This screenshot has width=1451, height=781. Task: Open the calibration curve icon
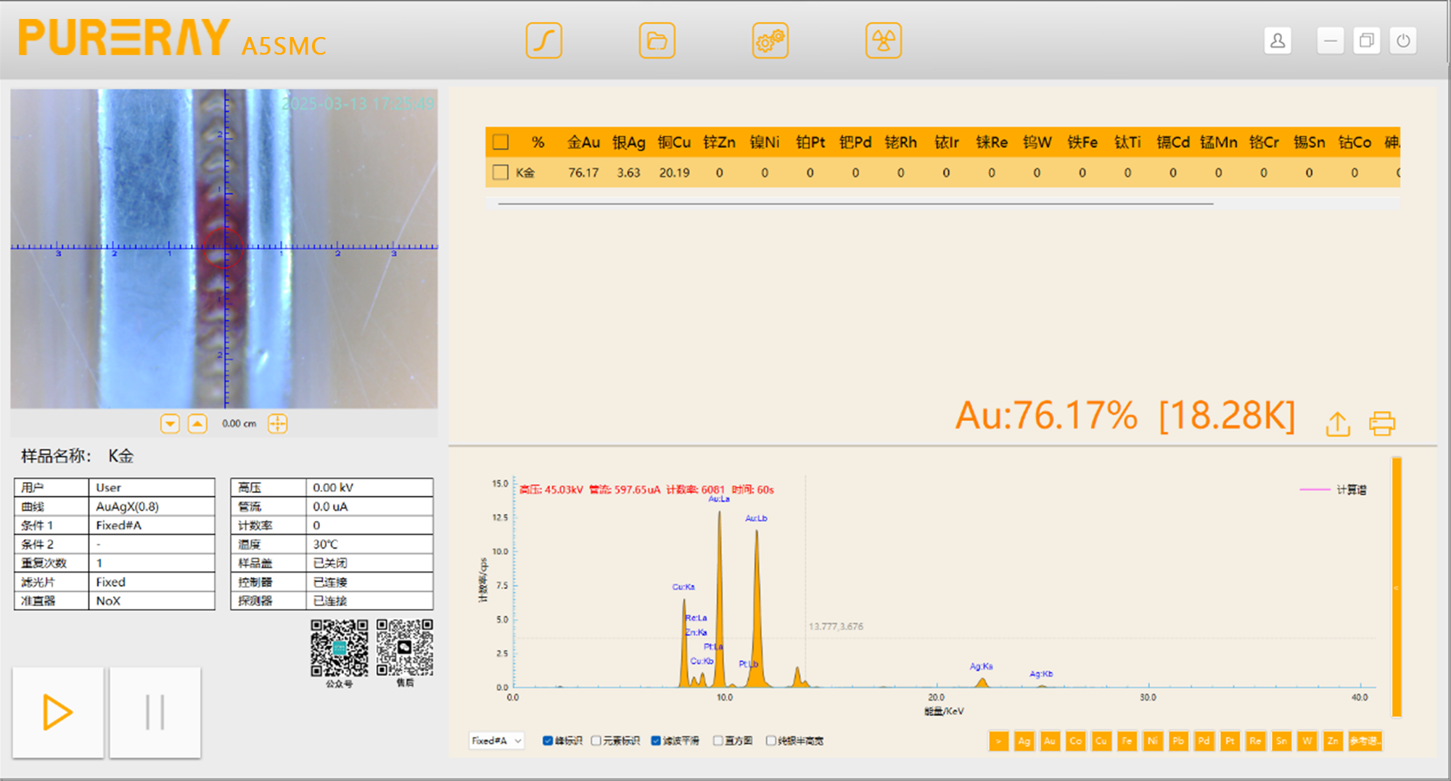(x=543, y=41)
